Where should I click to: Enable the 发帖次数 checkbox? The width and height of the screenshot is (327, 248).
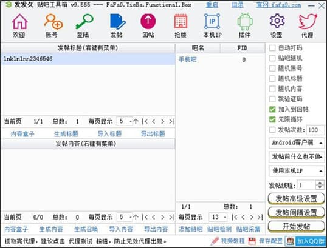(x=272, y=130)
